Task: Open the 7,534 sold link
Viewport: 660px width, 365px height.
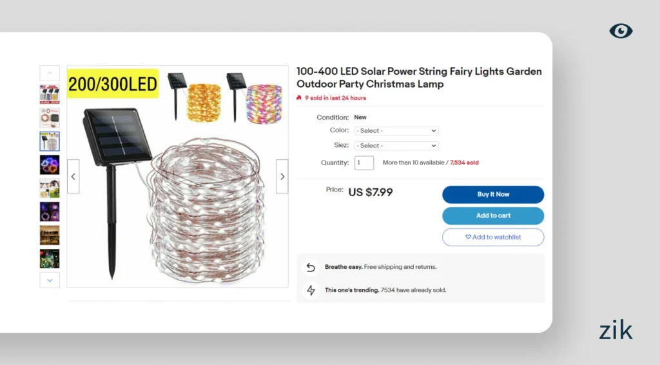Action: click(464, 163)
